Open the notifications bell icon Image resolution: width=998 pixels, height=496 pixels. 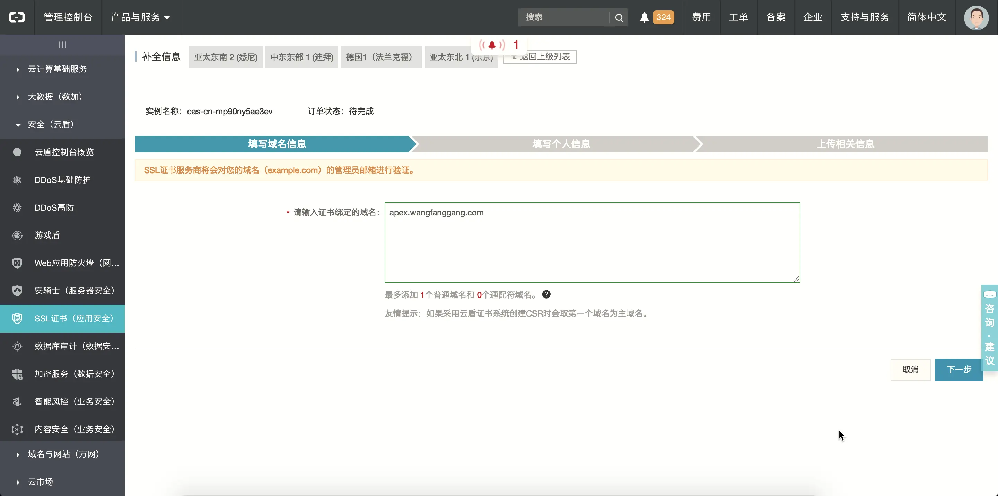pyautogui.click(x=644, y=17)
